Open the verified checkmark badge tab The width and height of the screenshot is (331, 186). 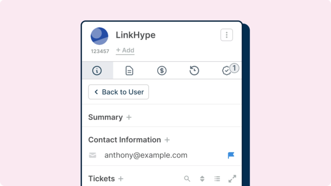click(226, 71)
